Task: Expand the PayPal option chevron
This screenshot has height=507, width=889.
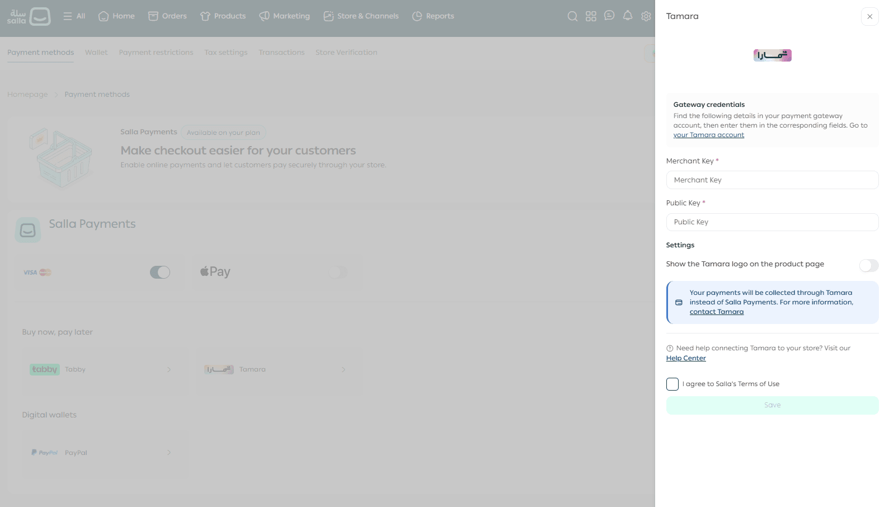Action: pyautogui.click(x=169, y=453)
